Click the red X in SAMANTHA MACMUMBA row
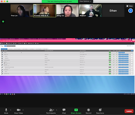 pyautogui.click(x=117, y=67)
